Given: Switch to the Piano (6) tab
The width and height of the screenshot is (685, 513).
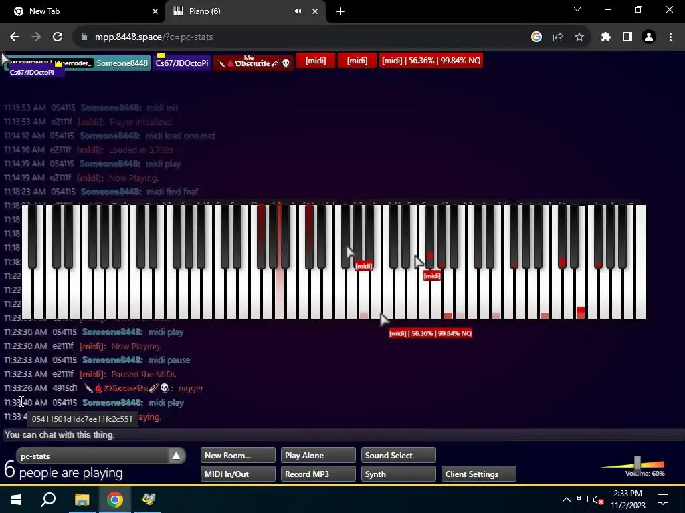Looking at the screenshot, I should [x=246, y=11].
